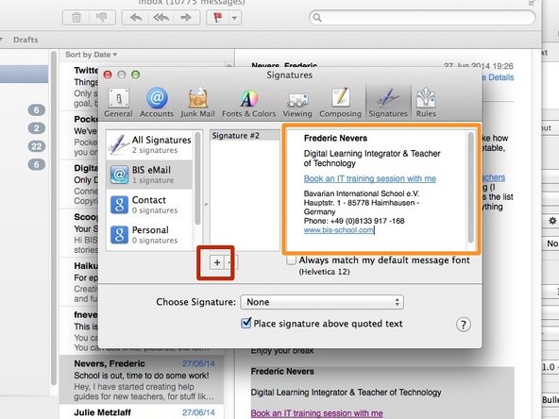
Task: Uncheck Place signature above quoted text
Action: click(246, 323)
